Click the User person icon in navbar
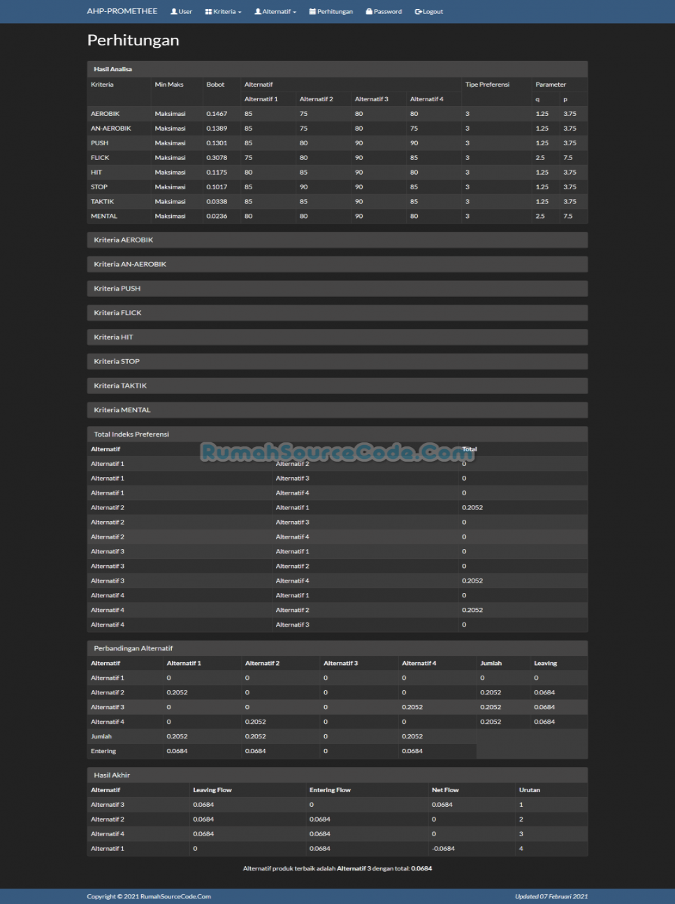The image size is (675, 904). [174, 12]
